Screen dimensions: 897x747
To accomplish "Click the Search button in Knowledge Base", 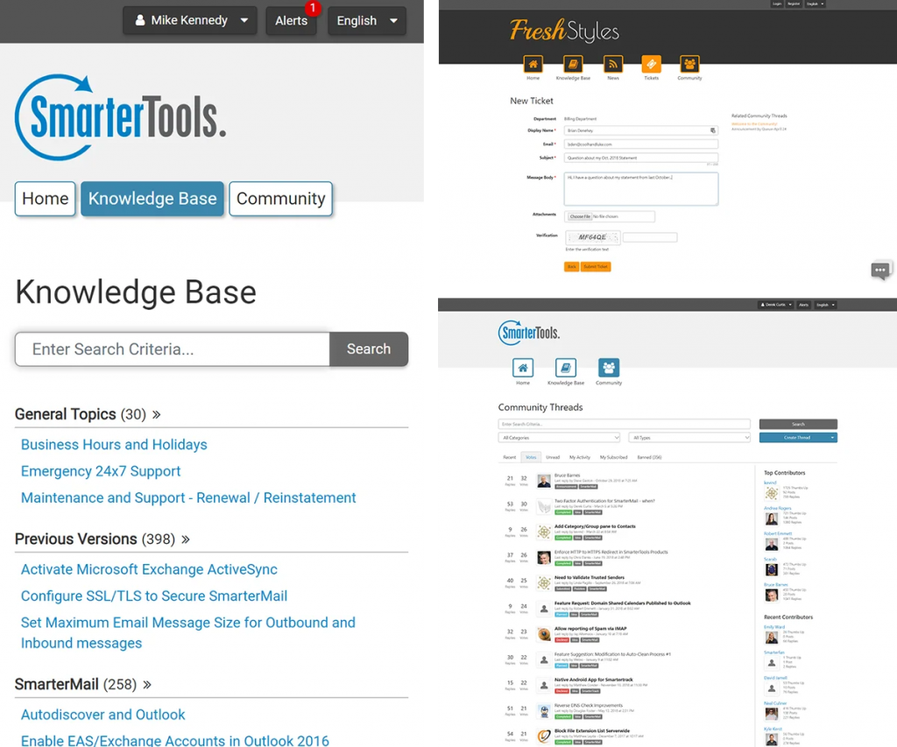I will pos(369,349).
